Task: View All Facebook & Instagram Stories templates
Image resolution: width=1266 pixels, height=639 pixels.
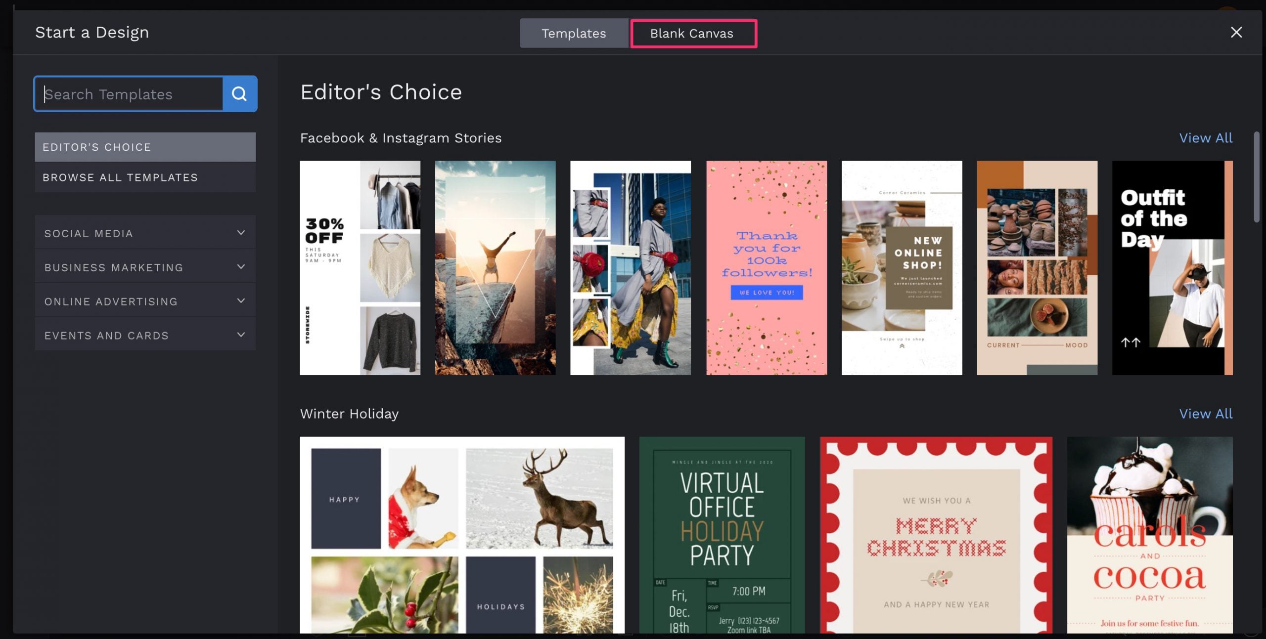Action: 1206,138
